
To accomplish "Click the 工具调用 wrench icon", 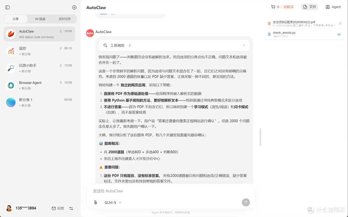I will click(x=105, y=45).
